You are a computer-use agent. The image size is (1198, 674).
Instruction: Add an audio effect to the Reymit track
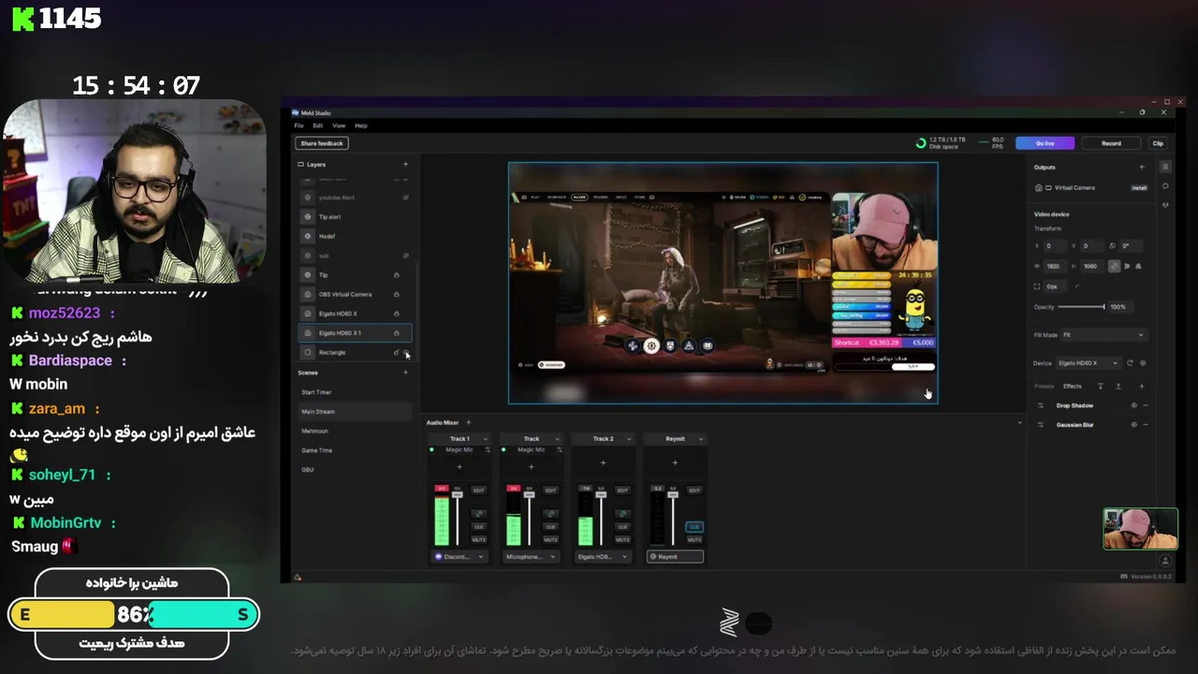675,462
